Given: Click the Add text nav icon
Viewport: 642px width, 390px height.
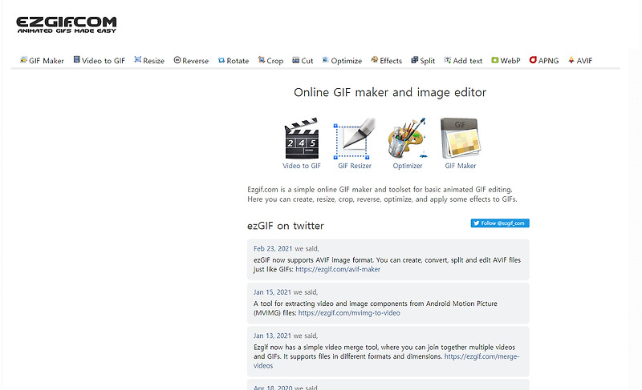Looking at the screenshot, I should click(448, 60).
